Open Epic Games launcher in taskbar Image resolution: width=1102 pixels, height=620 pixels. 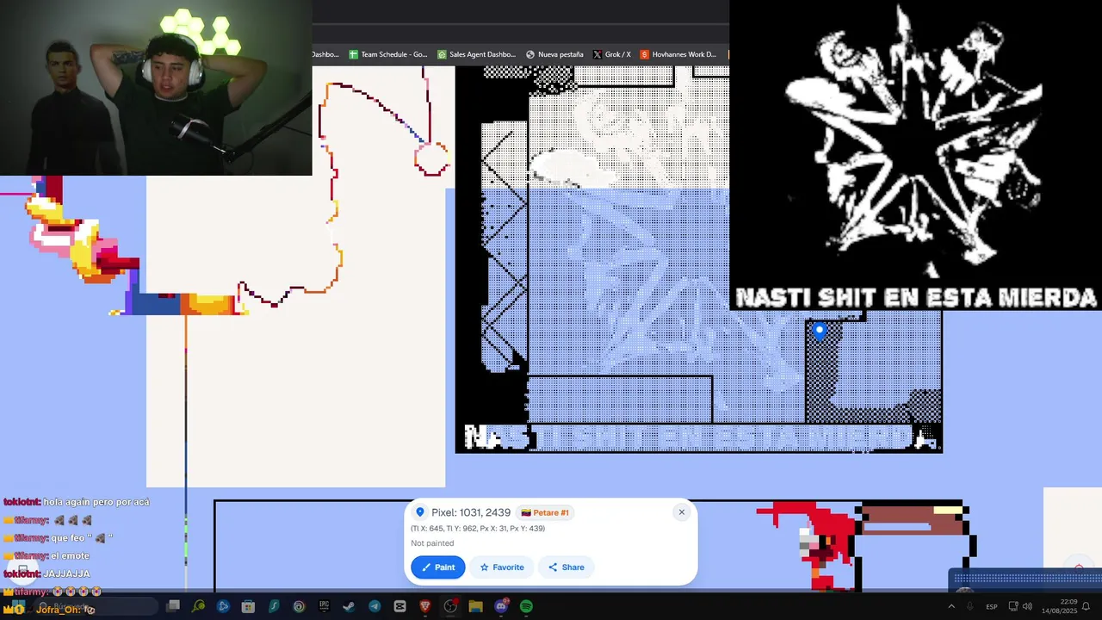324,606
